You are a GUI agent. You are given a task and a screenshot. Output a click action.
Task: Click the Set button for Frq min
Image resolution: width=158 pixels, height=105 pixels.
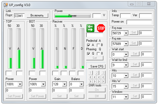pyautogui.click(x=134, y=43)
